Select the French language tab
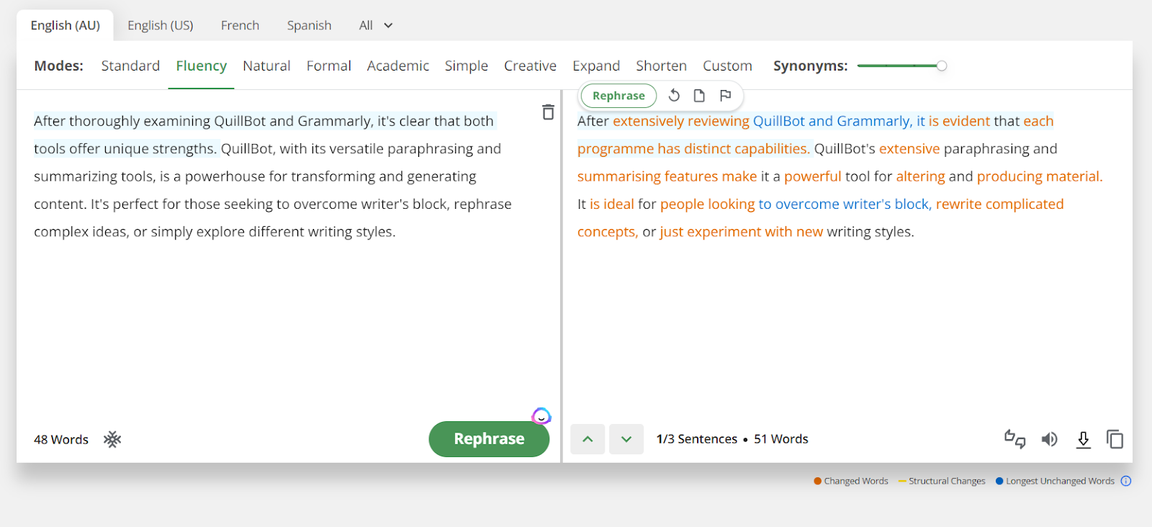This screenshot has width=1152, height=527. 240,25
